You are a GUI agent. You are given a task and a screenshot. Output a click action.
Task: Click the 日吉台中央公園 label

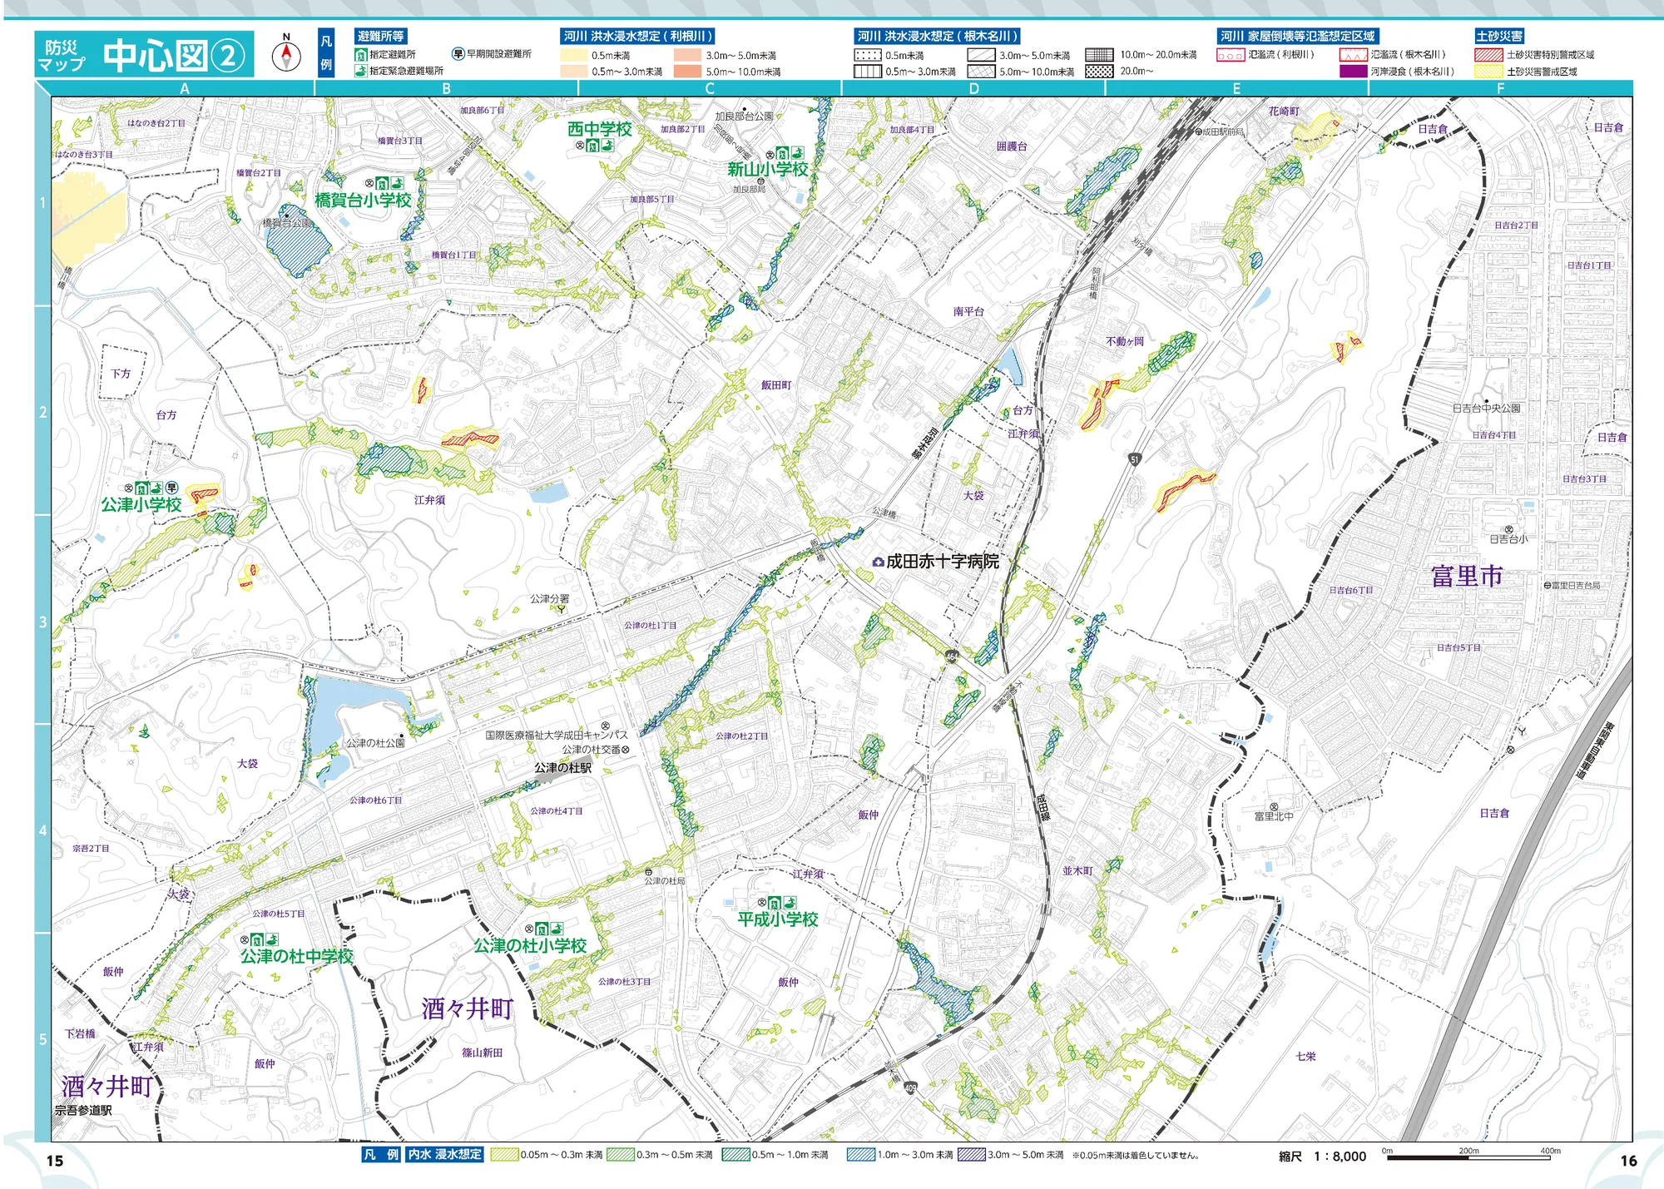1486,409
